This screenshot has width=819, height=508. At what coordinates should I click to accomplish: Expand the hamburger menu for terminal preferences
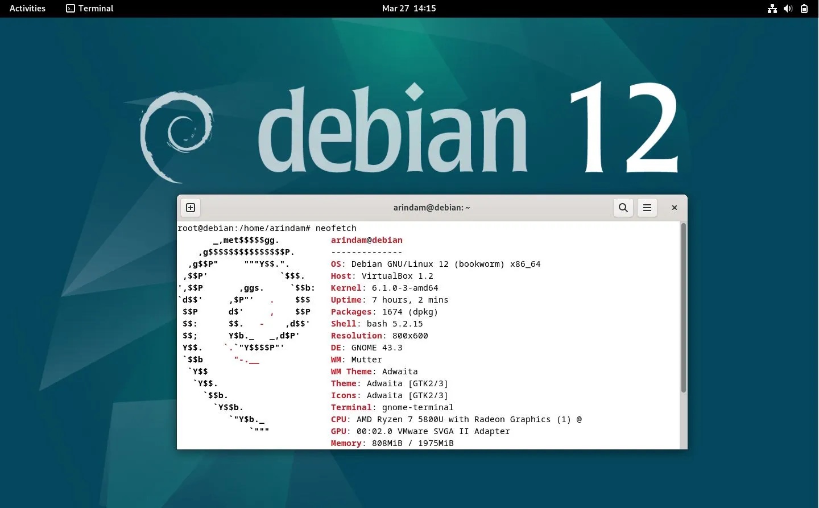pos(647,207)
